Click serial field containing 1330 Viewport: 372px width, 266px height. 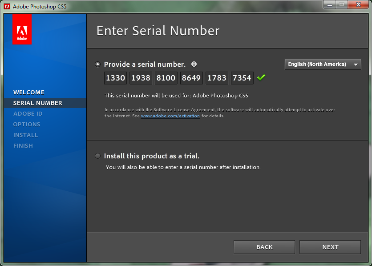tap(116, 78)
